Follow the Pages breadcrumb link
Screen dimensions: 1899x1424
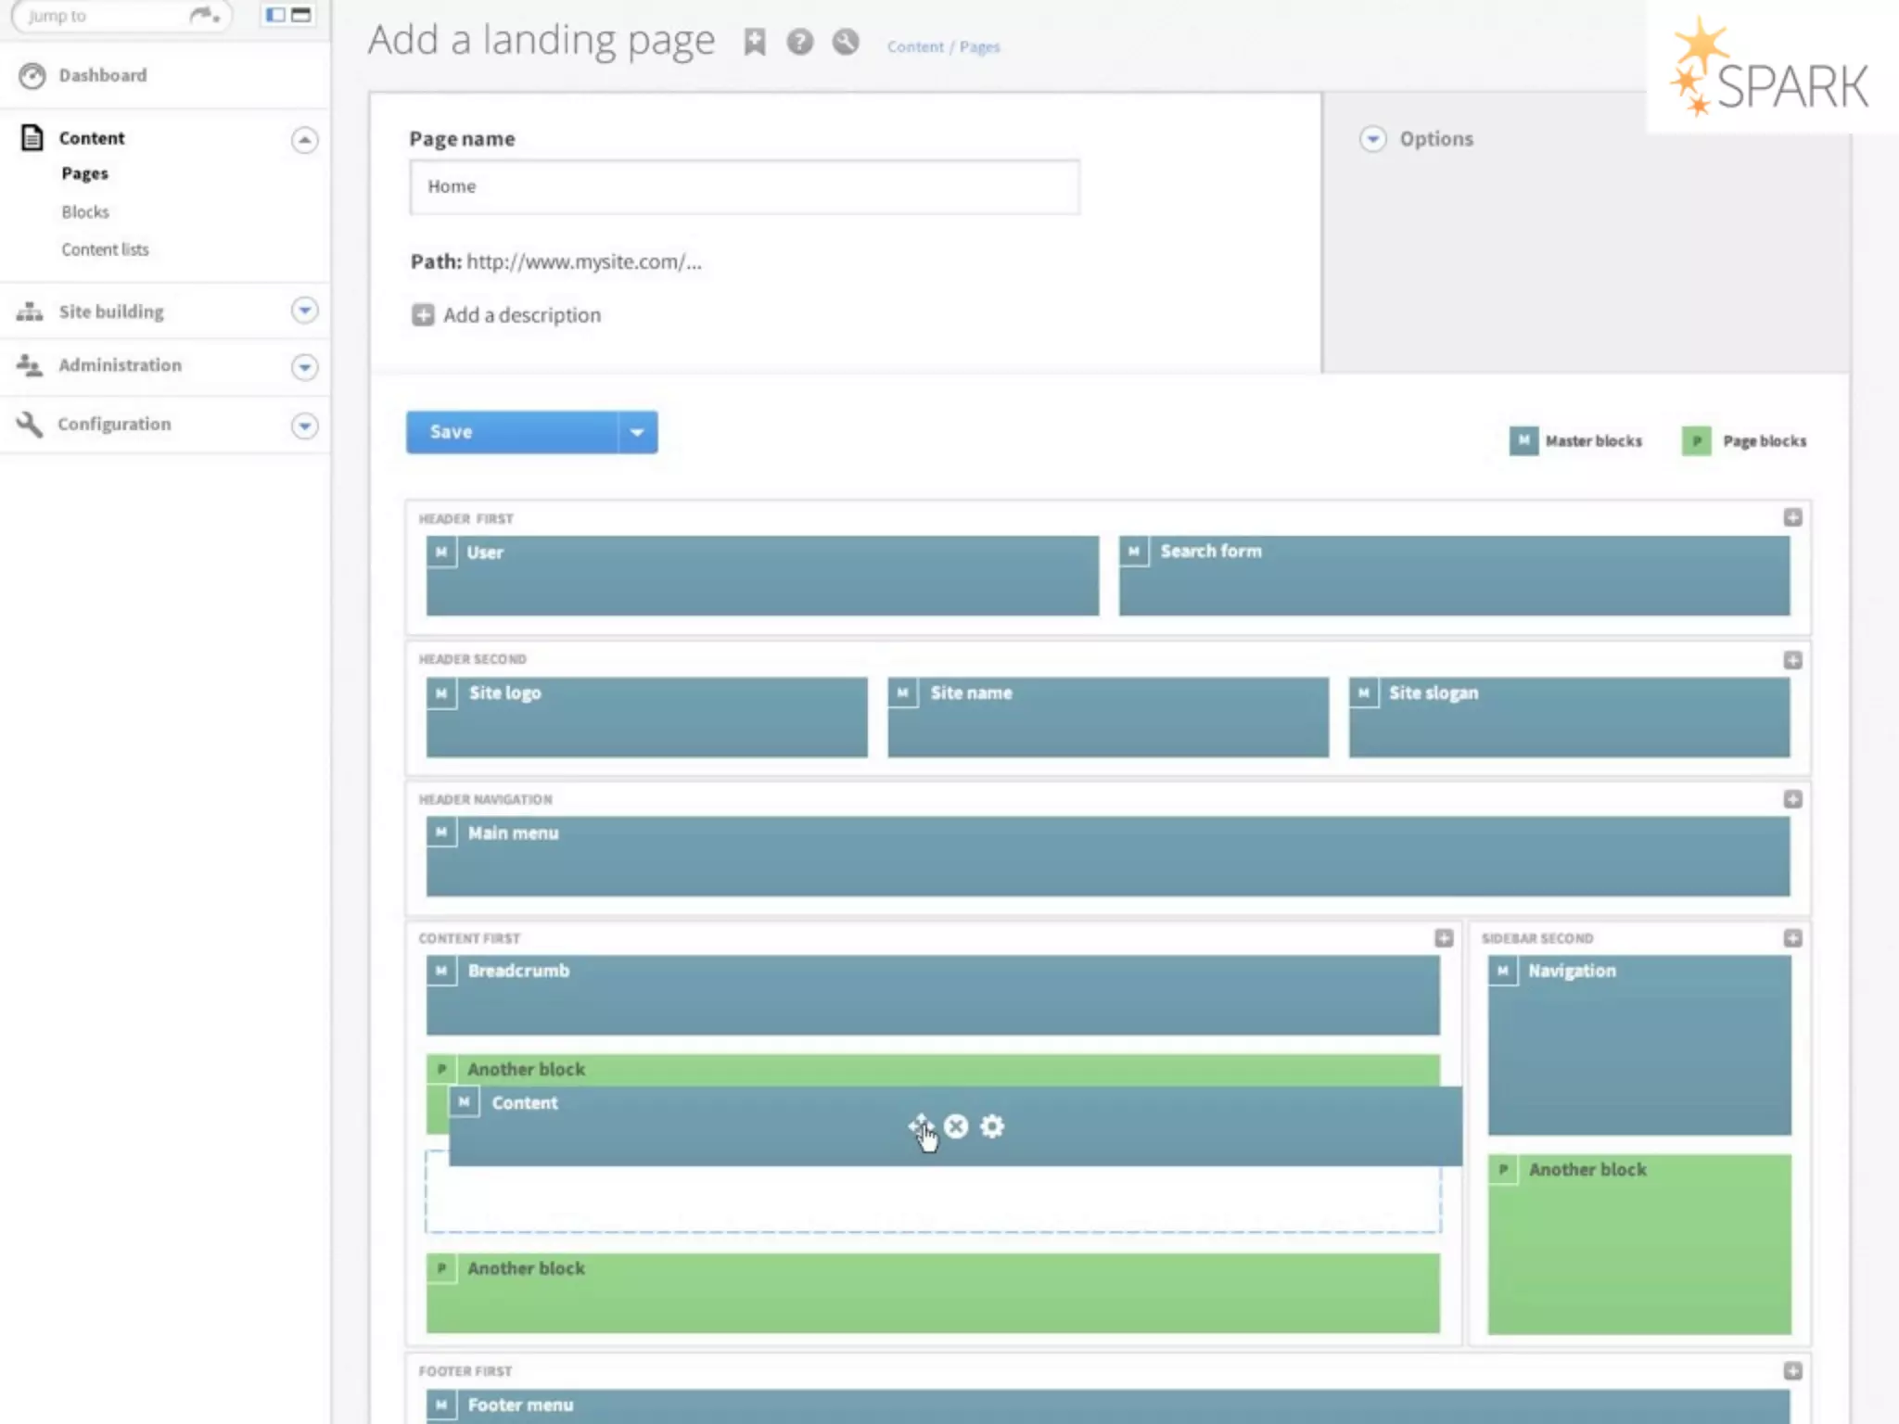pos(979,46)
